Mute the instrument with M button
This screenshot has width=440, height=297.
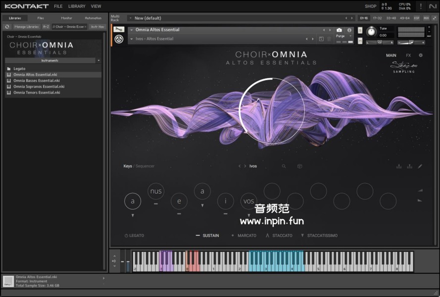pos(360,40)
